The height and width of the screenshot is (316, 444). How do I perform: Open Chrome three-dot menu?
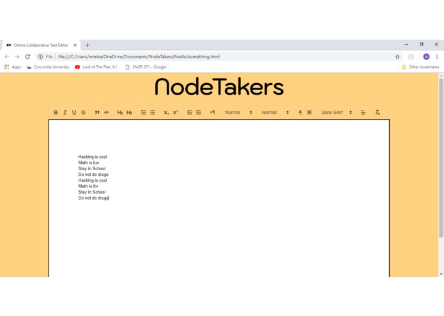click(x=437, y=57)
